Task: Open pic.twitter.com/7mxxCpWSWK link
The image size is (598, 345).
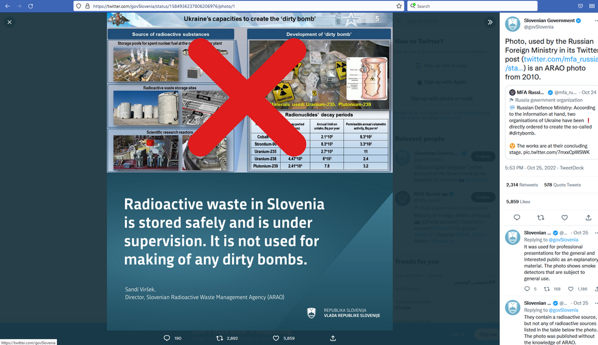Action: [556, 152]
